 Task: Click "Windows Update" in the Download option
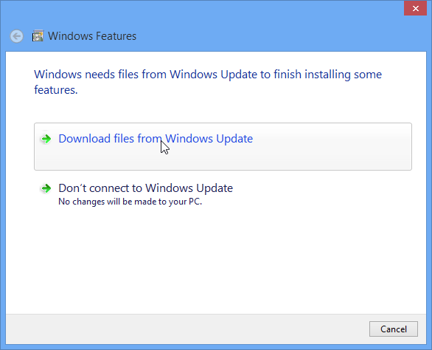point(209,139)
